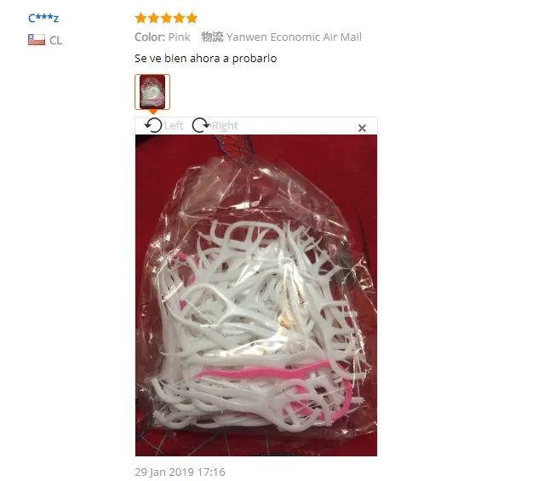
Task: Click the 'Right' rotate label
Action: (x=225, y=126)
